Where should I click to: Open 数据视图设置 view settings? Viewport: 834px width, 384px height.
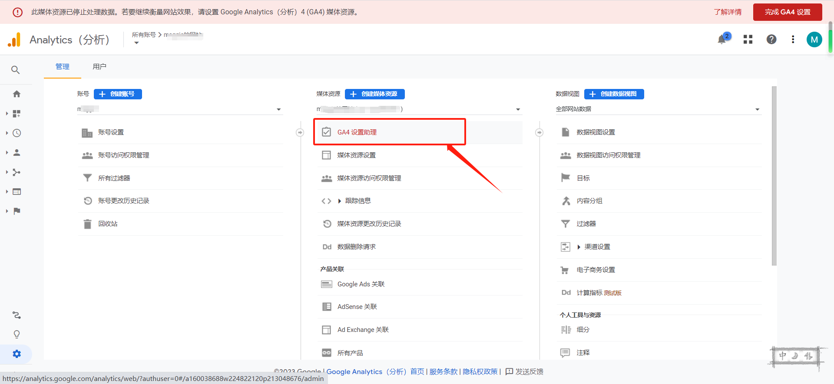click(659, 132)
